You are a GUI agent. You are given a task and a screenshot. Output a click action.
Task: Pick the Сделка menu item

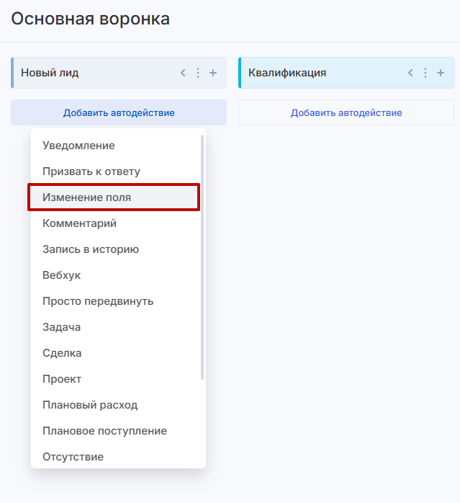62,353
